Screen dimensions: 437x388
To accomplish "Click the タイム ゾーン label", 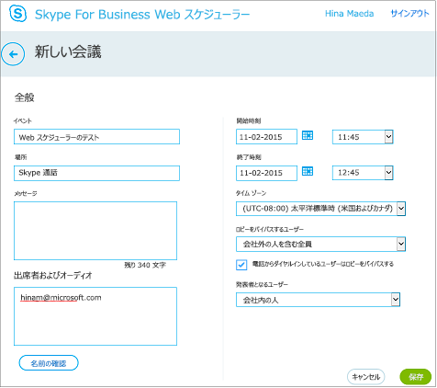I will click(x=251, y=193).
